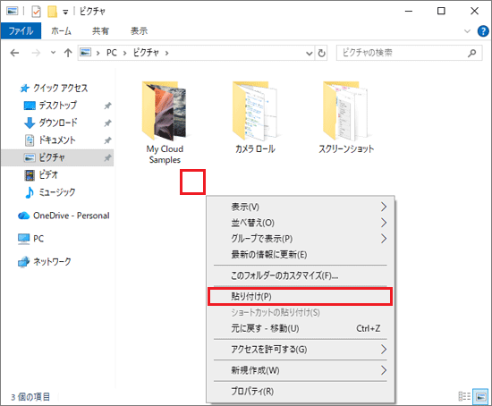Switch to the Home (ホーム) ribbon tab
This screenshot has height=406, width=492.
pos(61,31)
